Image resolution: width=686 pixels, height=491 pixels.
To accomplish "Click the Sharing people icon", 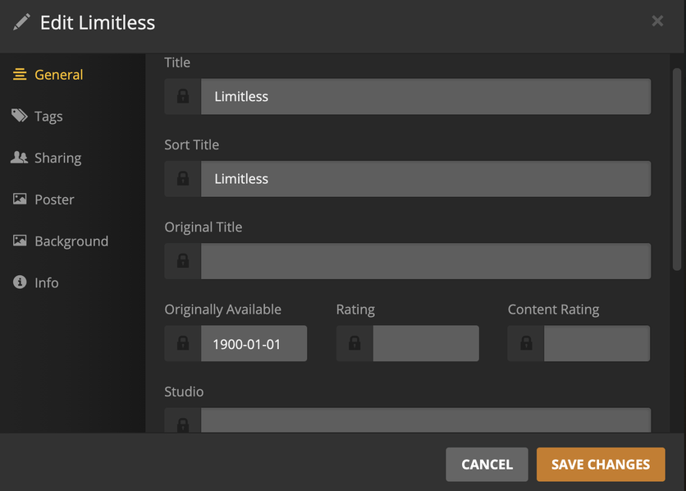I will [20, 158].
